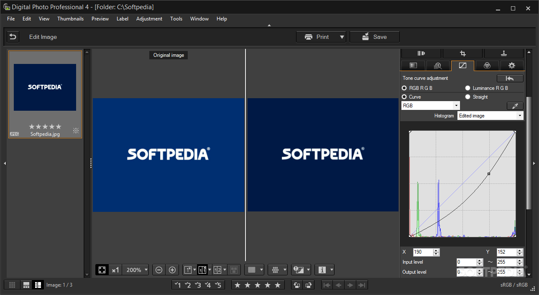Expand the AF points dropdown arrow
This screenshot has height=295, width=539.
pyautogui.click(x=285, y=270)
